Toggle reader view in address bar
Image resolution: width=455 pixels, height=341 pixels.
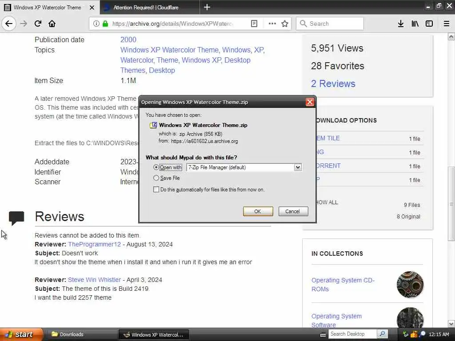coord(254,24)
